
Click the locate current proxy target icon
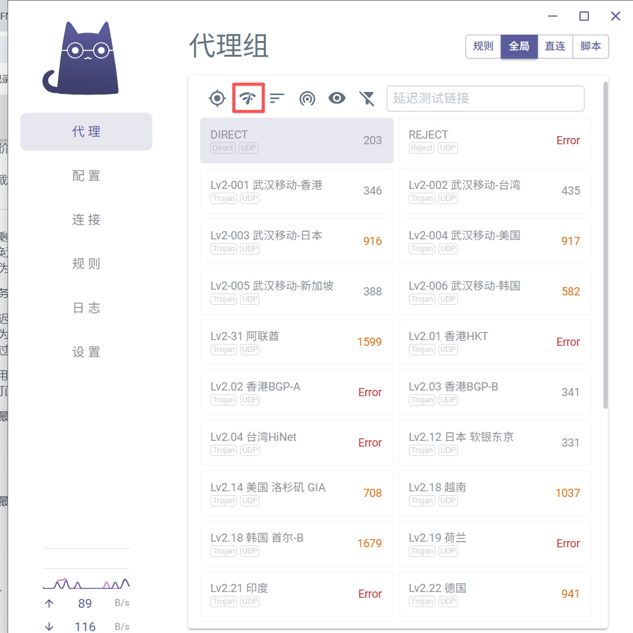point(217,98)
